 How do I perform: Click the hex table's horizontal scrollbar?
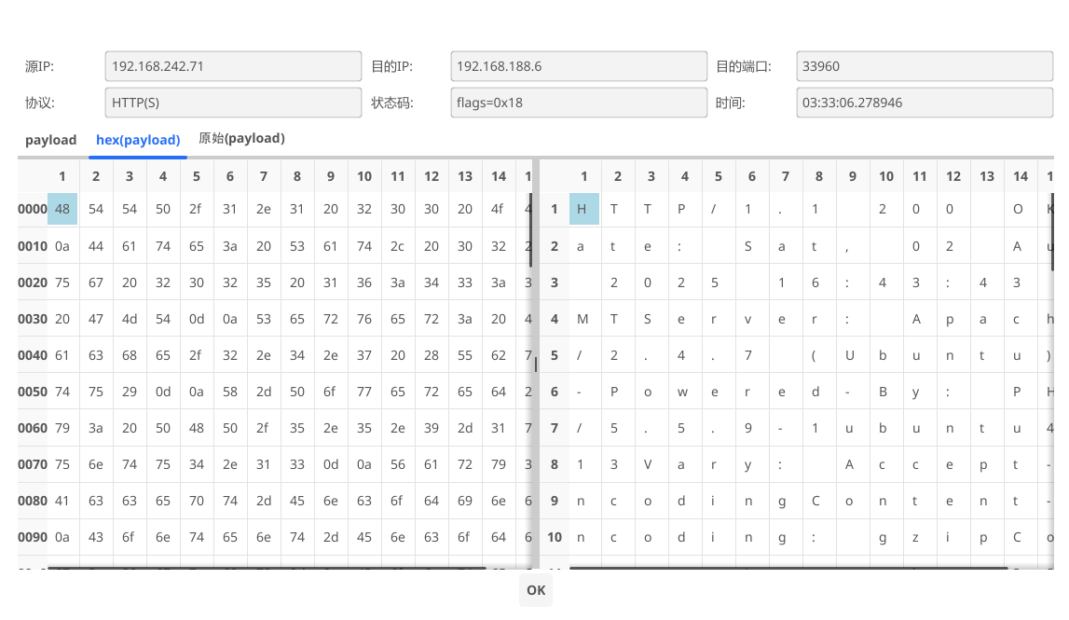tap(266, 567)
